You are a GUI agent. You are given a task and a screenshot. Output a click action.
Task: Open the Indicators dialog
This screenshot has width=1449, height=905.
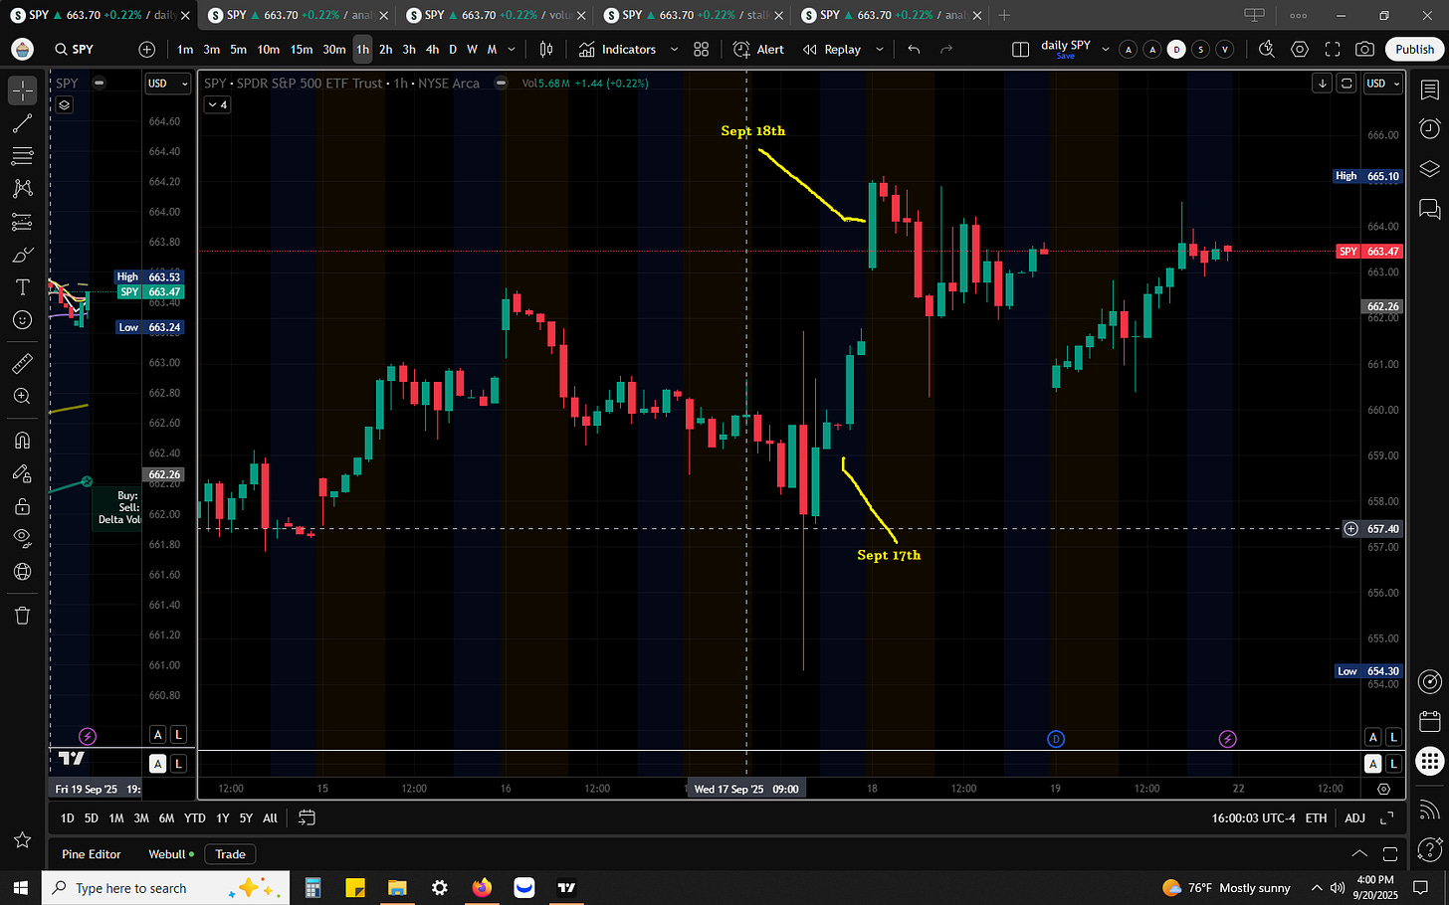point(617,49)
